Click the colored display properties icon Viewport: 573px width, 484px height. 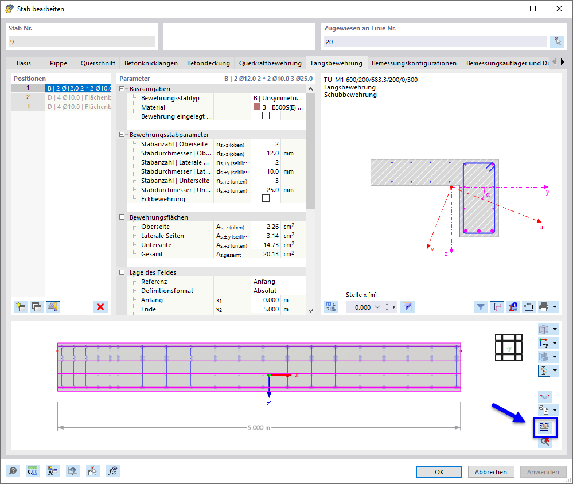click(x=53, y=471)
